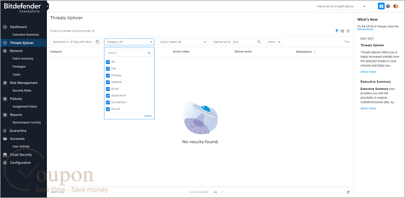Uncheck the Process category checkbox

click(108, 75)
